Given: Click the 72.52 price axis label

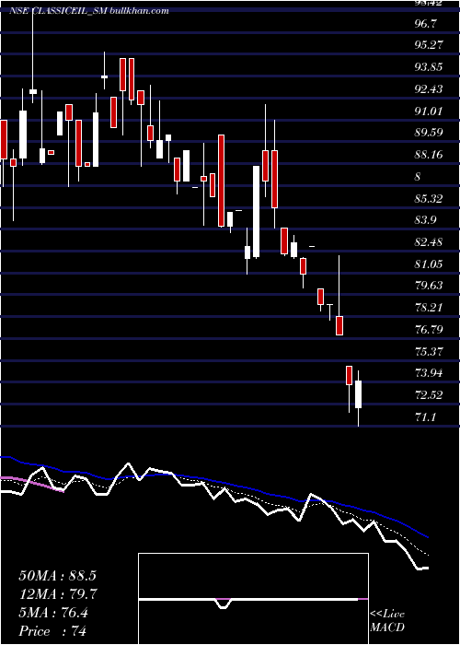Looking at the screenshot, I should pos(430,395).
